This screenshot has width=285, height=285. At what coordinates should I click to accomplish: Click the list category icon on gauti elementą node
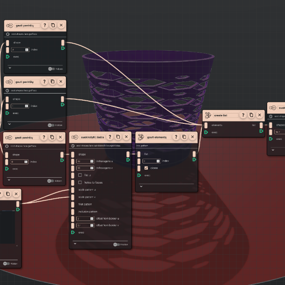click(x=141, y=137)
